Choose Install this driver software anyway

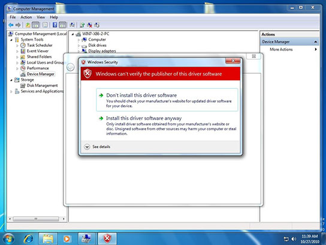tap(167, 126)
